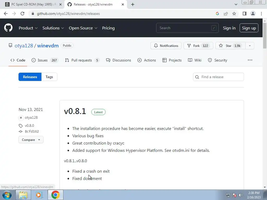
Task: Star the winevdm repository
Action: coord(230,46)
